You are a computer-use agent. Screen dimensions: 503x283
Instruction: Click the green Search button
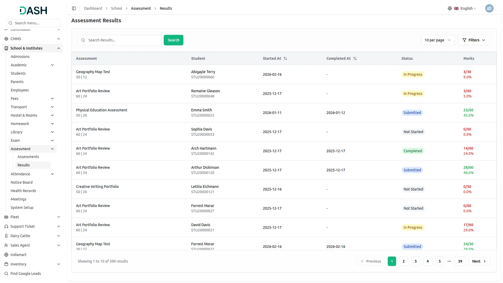click(x=173, y=40)
